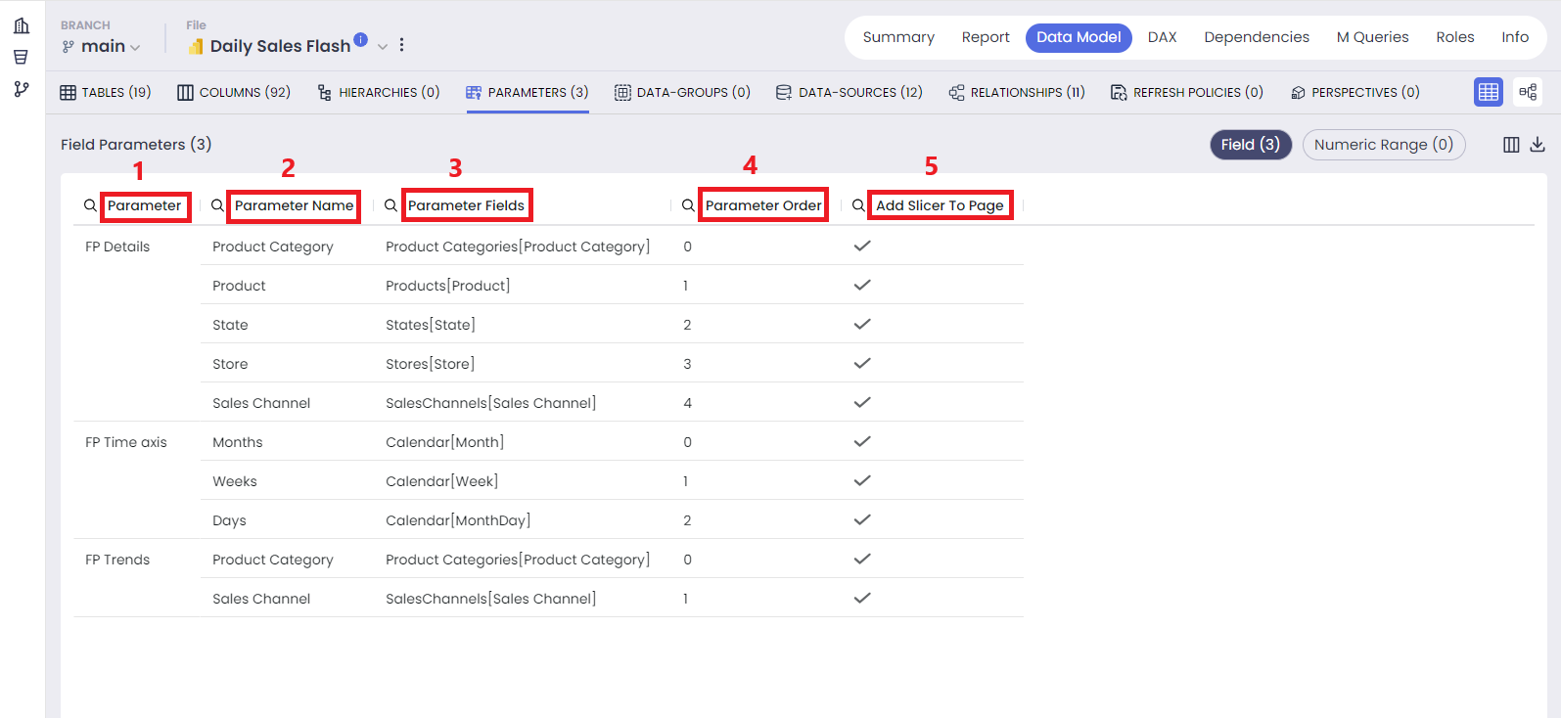Image resolution: width=1561 pixels, height=718 pixels.
Task: Click the Stores[Store] field cell
Action: [x=431, y=364]
